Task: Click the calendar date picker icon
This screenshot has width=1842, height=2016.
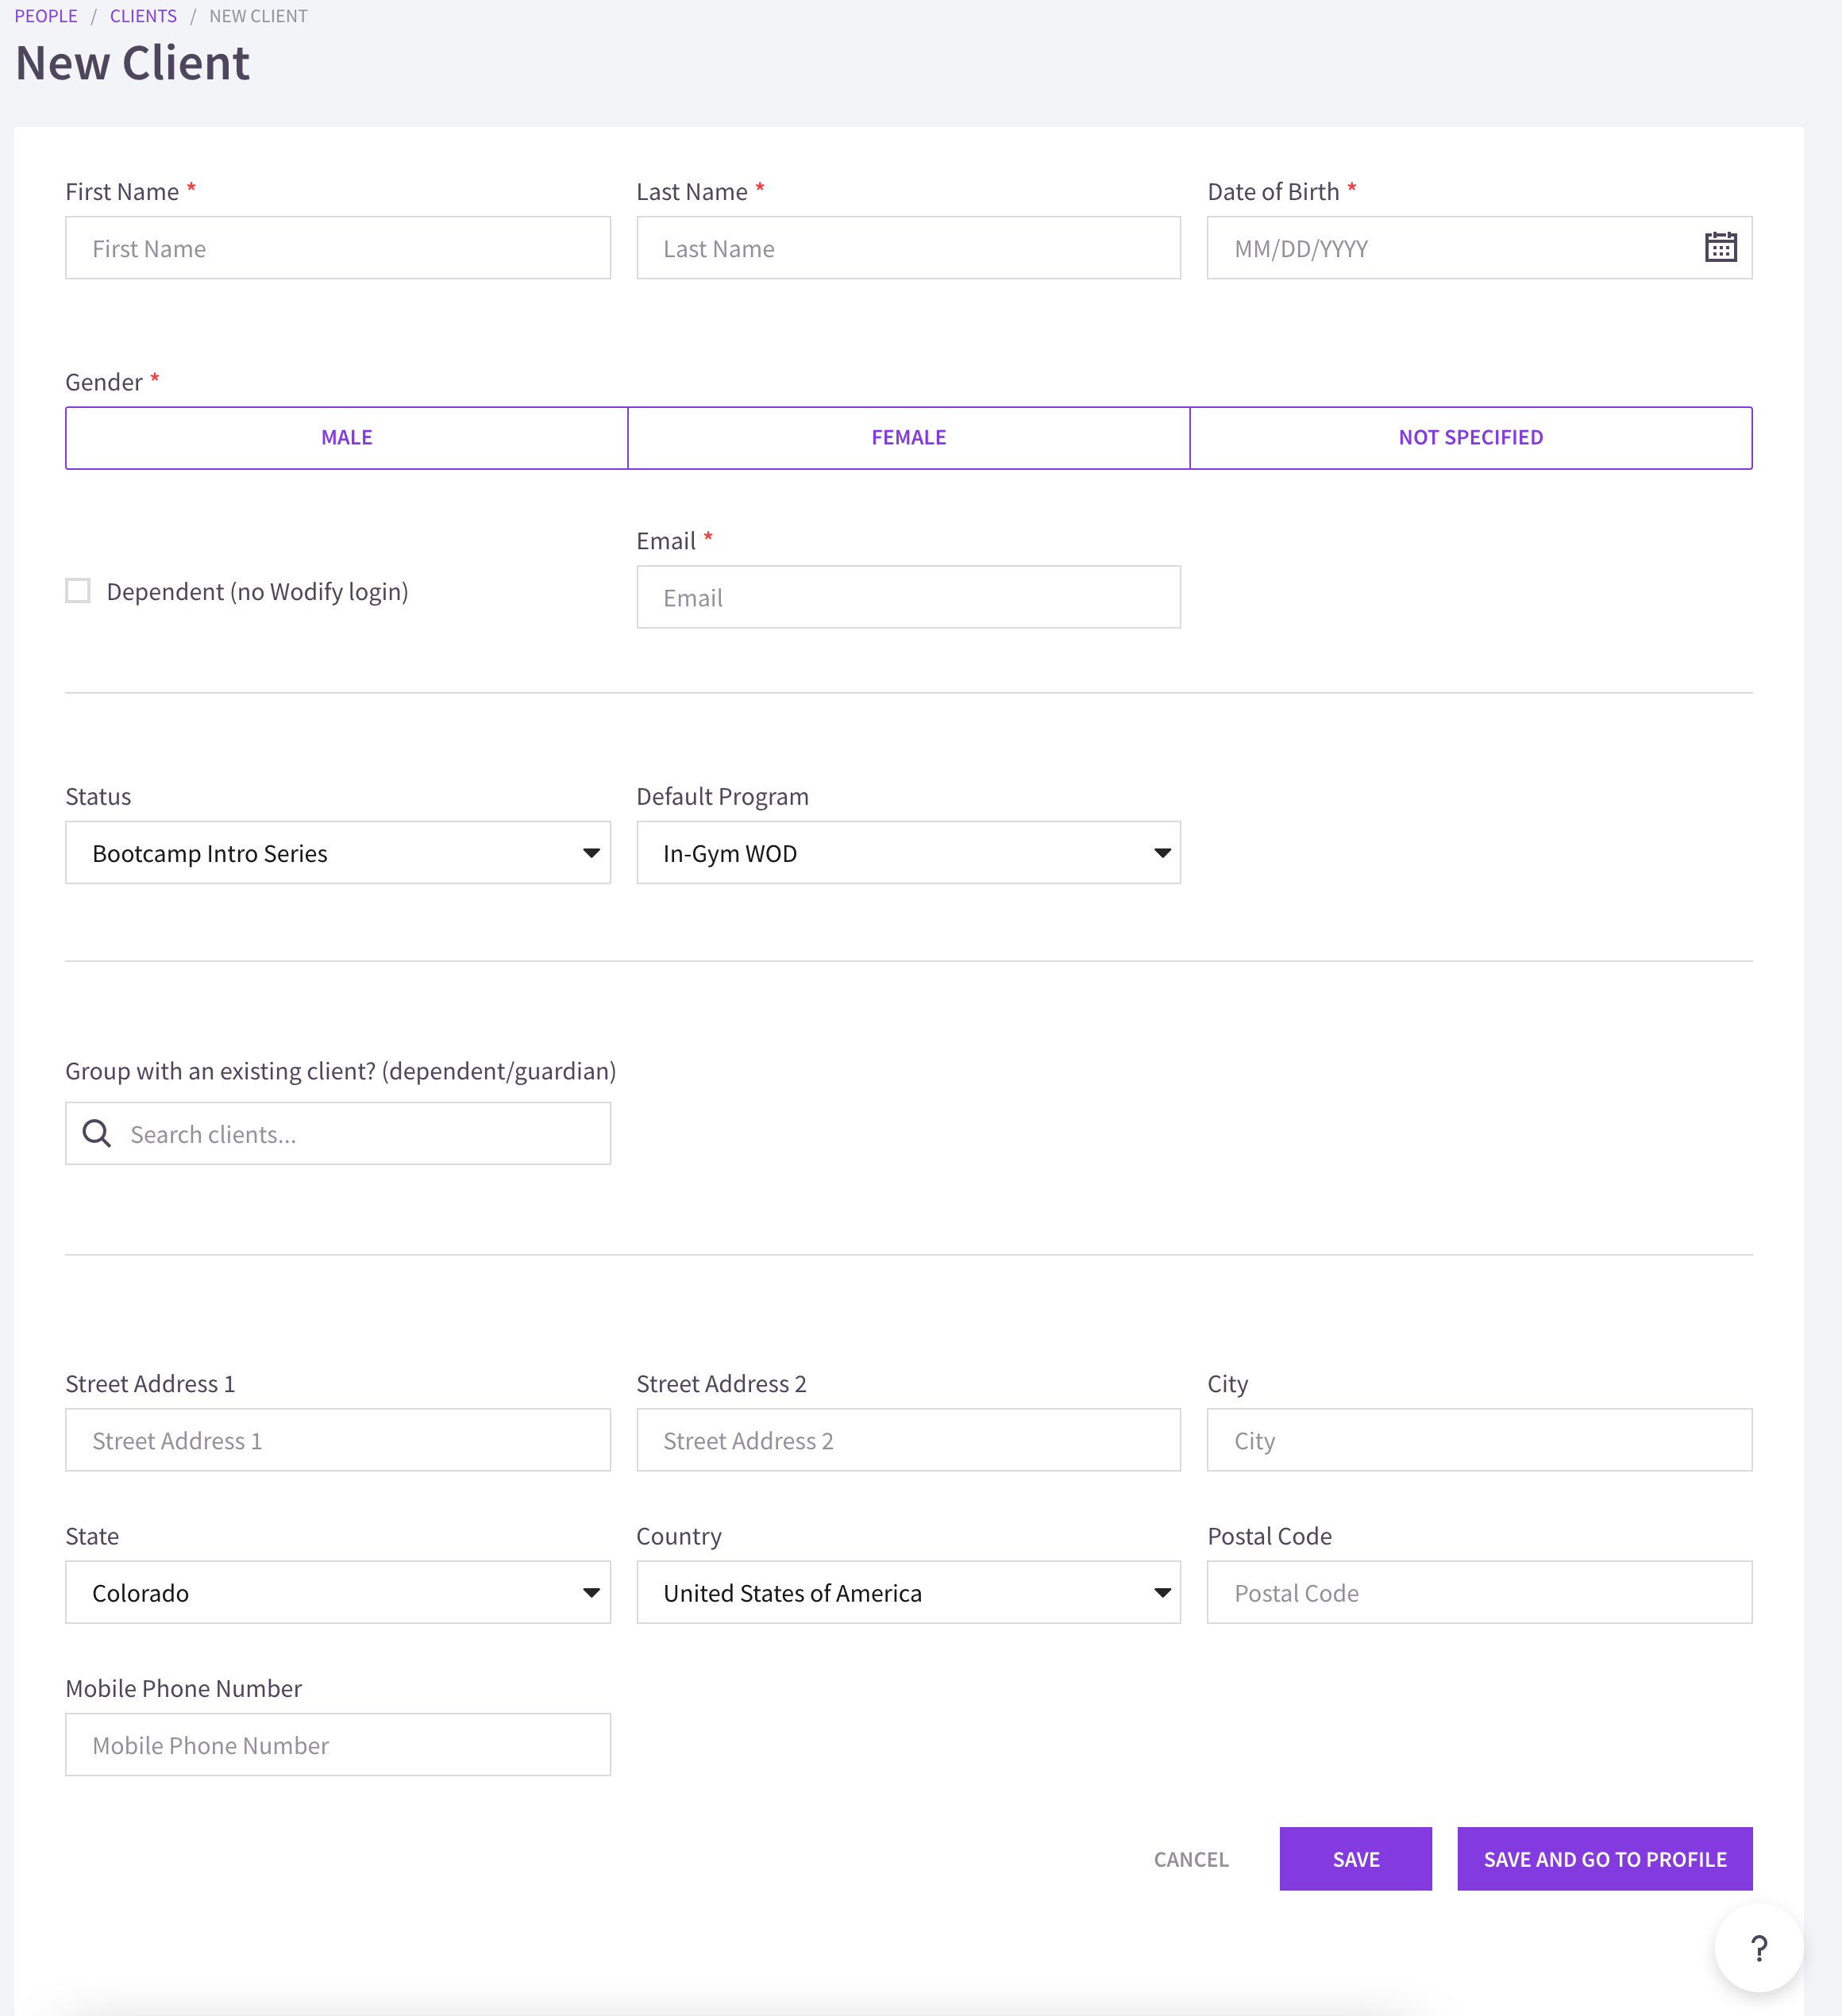Action: (x=1719, y=248)
